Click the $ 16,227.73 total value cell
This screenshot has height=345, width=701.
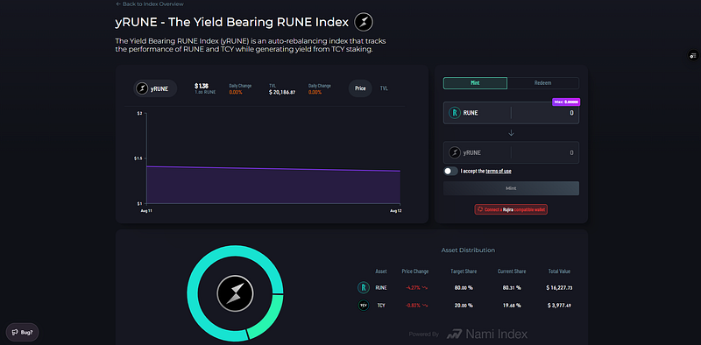(559, 288)
